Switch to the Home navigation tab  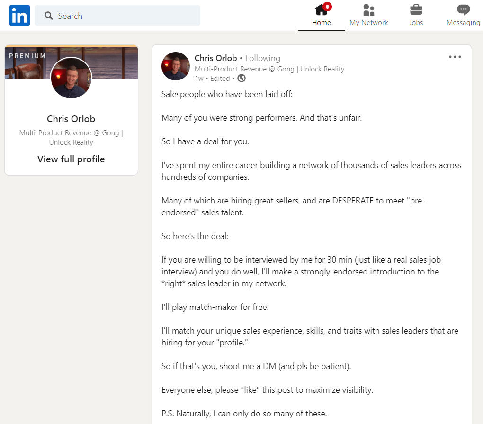(322, 22)
